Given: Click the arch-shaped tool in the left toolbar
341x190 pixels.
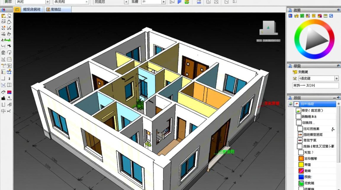Looking at the screenshot, I should 3,53.
